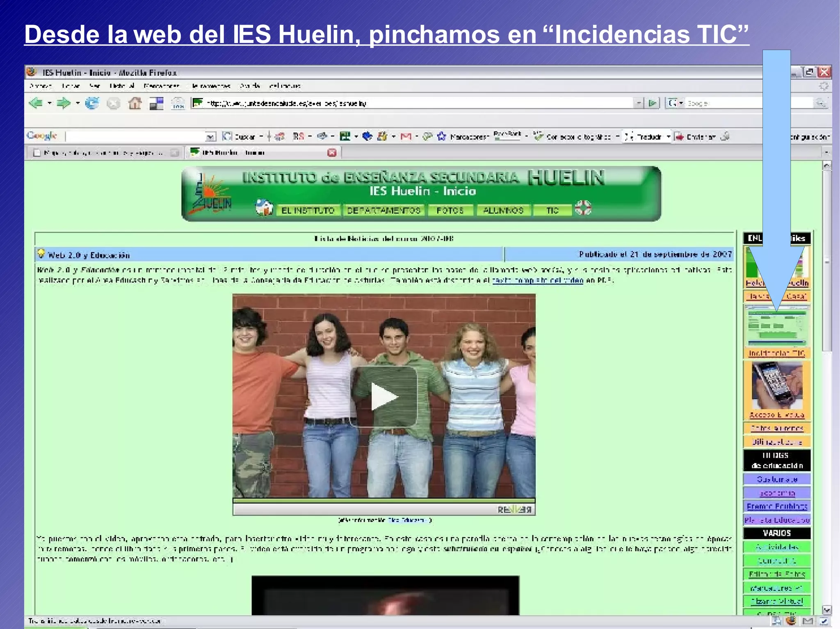Play the Web 2.0 y Educación video
The image size is (840, 629).
point(384,396)
